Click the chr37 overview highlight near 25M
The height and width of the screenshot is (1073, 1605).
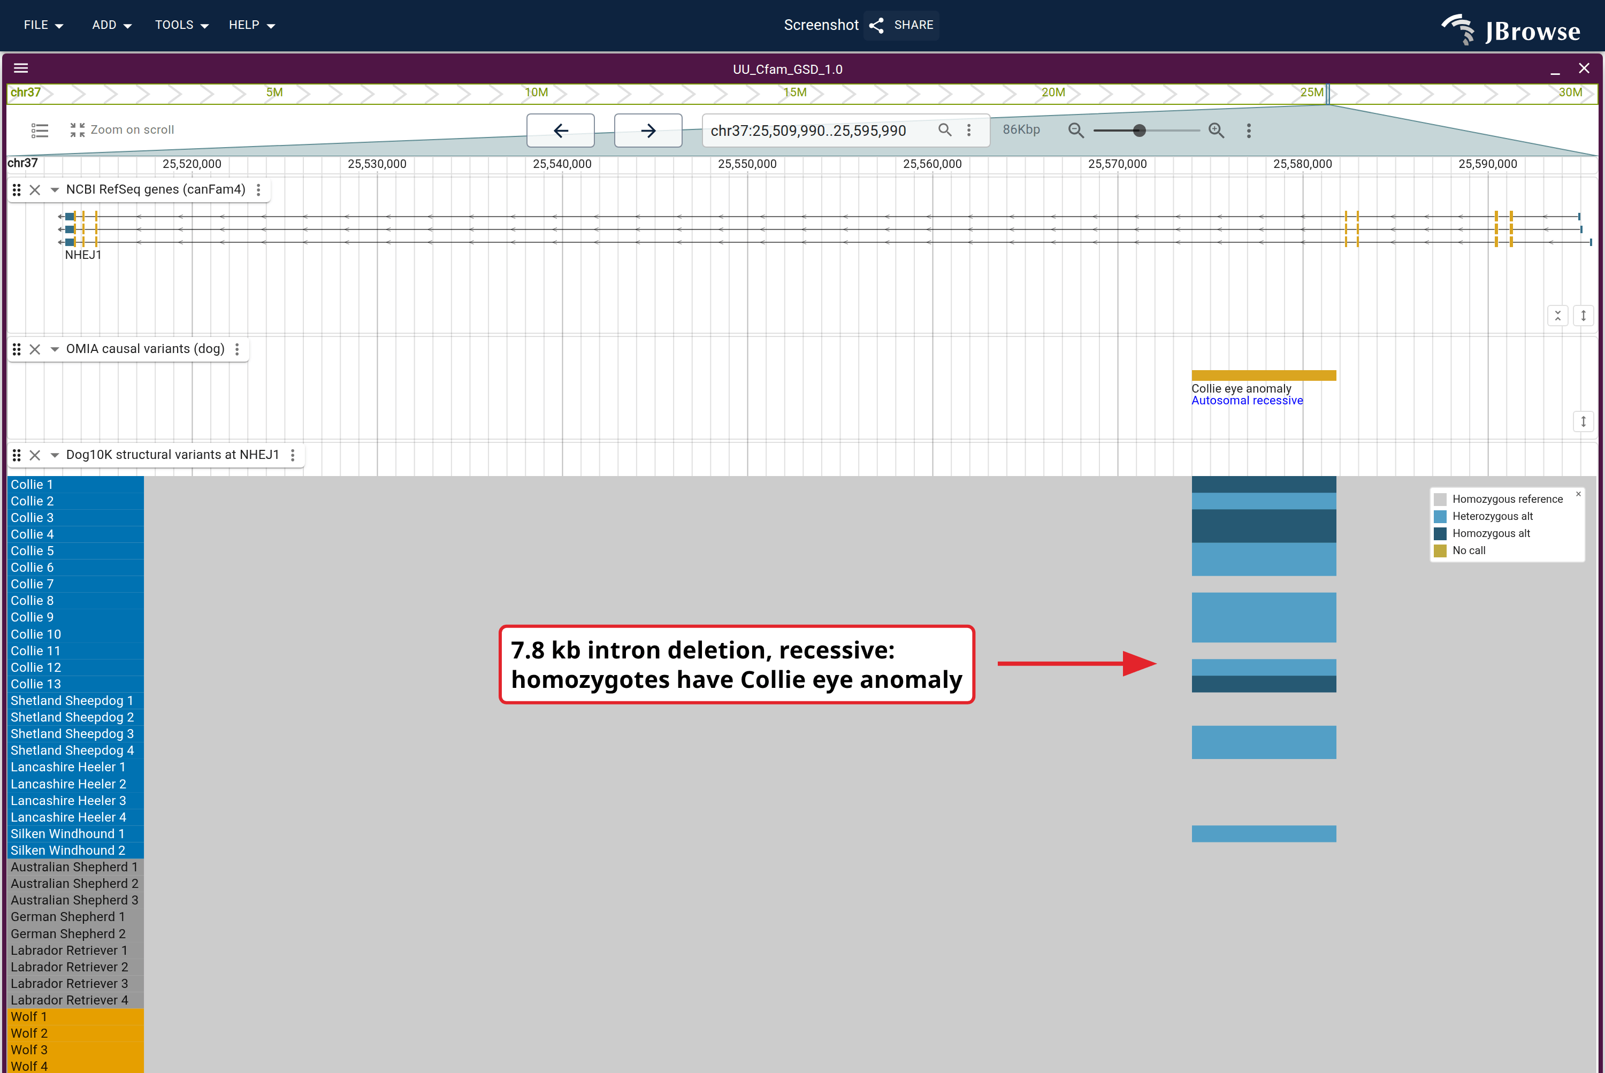1328,94
